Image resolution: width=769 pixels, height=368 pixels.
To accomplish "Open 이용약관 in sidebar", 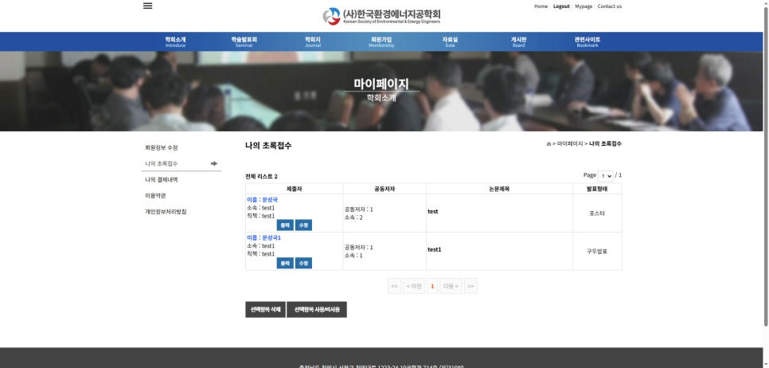I will (x=155, y=196).
